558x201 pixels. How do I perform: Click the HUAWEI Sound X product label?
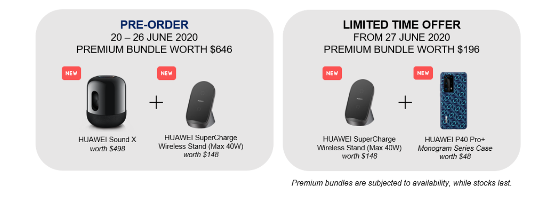tap(107, 139)
